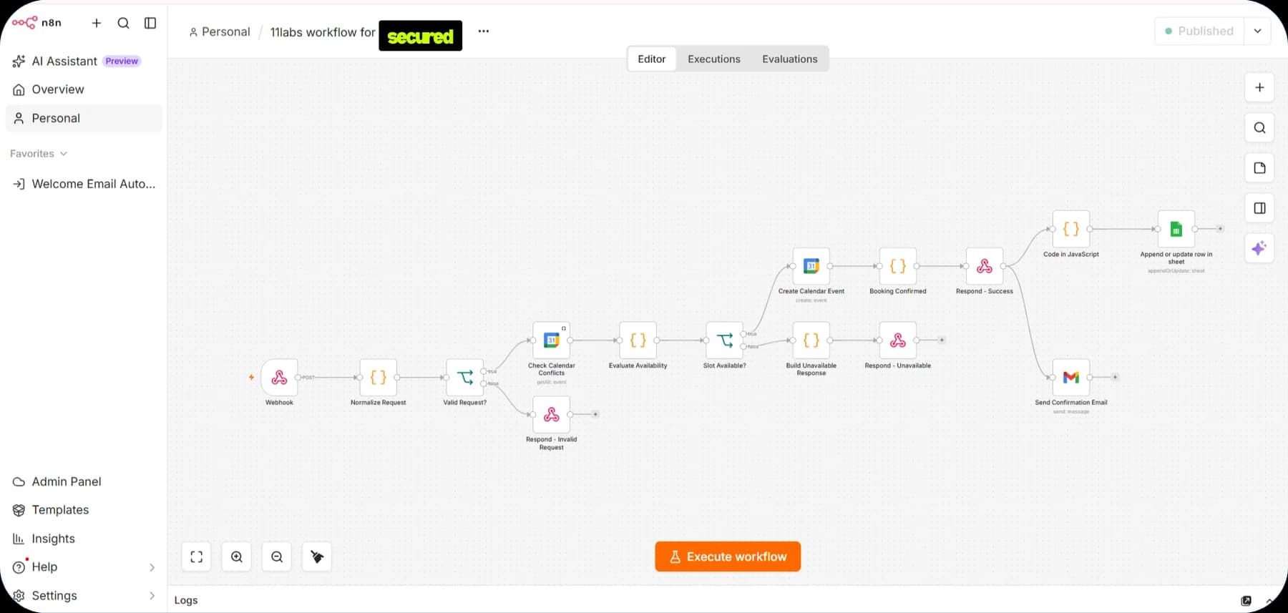The image size is (1288, 613).
Task: Click the Execute workflow button
Action: (x=728, y=556)
